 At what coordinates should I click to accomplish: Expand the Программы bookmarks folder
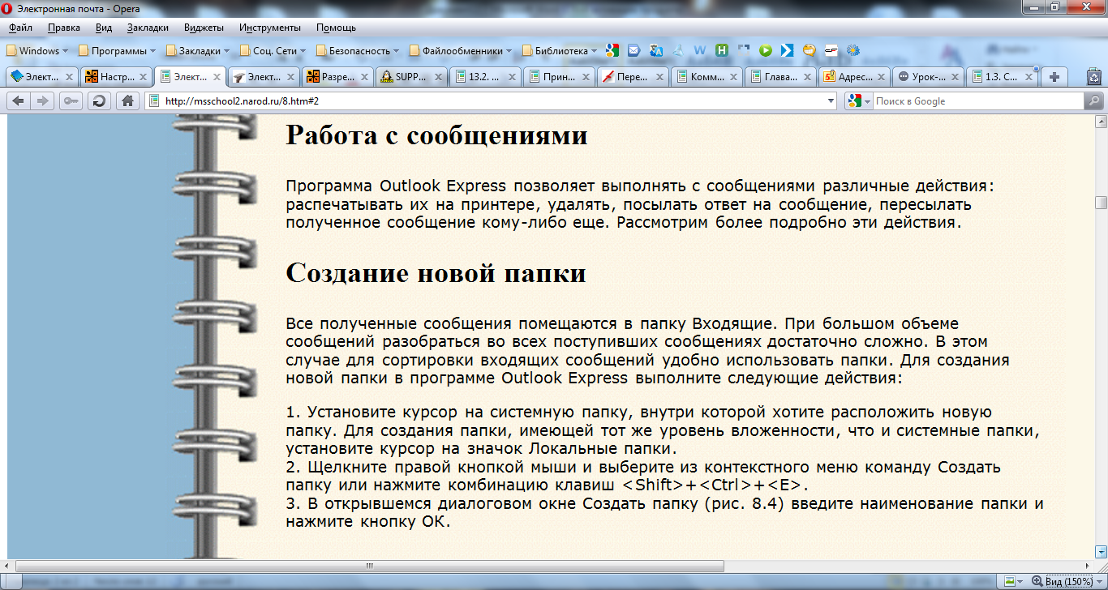[x=117, y=50]
